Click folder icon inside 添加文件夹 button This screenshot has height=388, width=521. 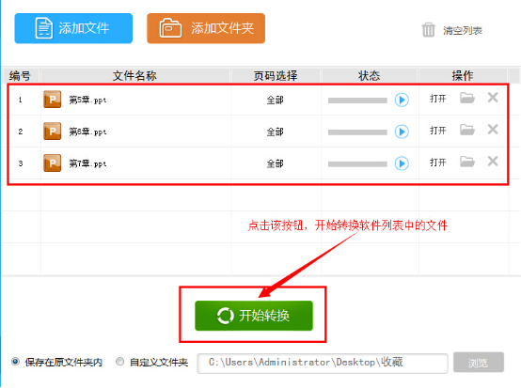[170, 28]
